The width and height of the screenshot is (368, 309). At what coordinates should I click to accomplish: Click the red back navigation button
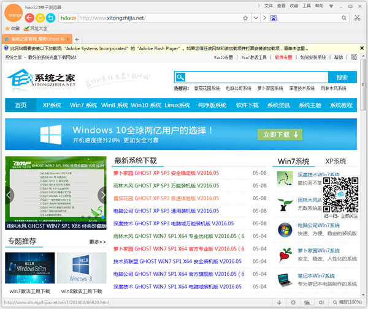pyautogui.click(x=29, y=18)
